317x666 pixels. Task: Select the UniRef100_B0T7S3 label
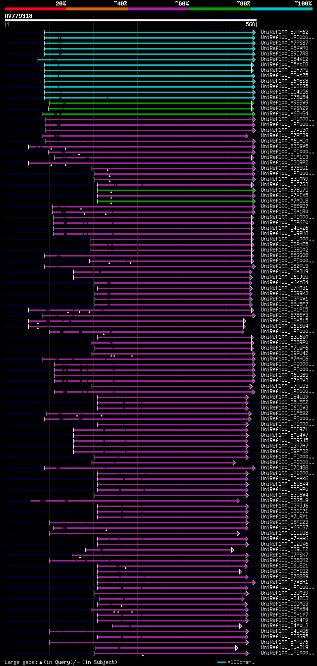(284, 185)
